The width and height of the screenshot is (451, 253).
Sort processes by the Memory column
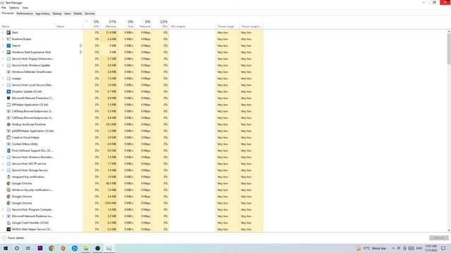coord(109,24)
